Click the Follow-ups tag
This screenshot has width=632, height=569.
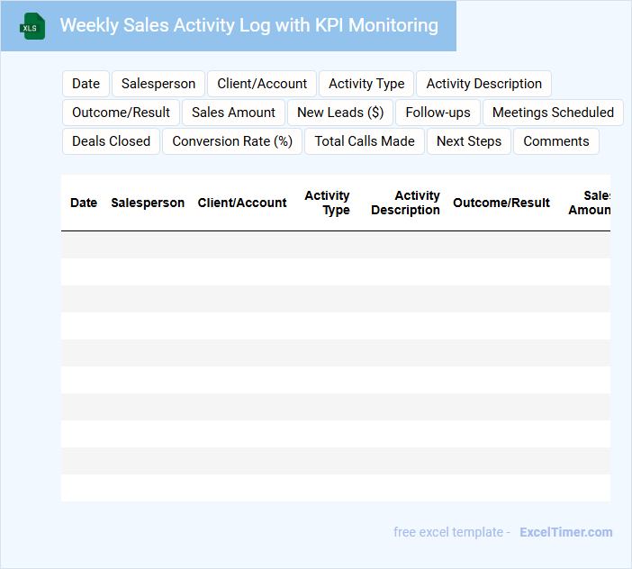pyautogui.click(x=438, y=113)
